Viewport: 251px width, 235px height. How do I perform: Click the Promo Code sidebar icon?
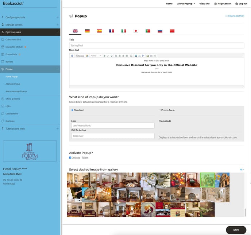[3, 54]
